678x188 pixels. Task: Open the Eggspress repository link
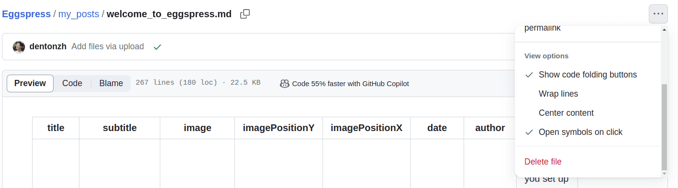(x=26, y=14)
